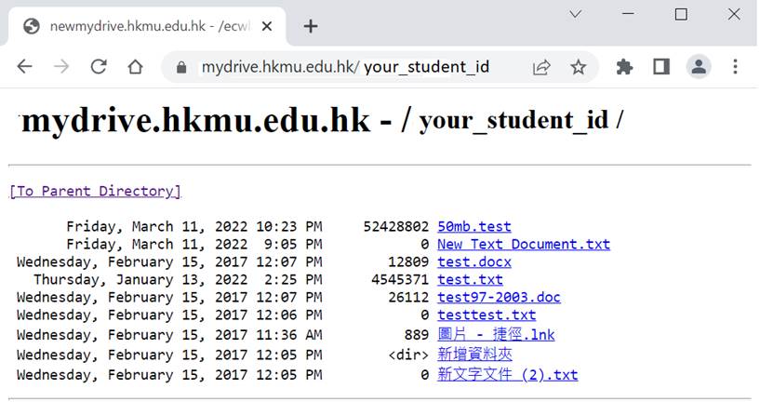Download the 50mb.test file
760x415 pixels.
tap(474, 226)
